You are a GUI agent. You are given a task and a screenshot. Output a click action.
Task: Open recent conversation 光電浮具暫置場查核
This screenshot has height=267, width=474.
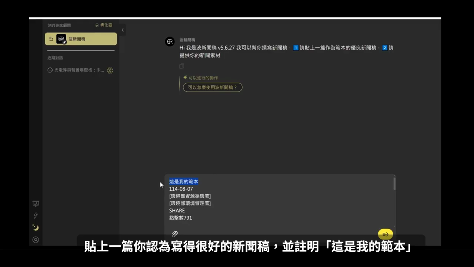tap(76, 70)
